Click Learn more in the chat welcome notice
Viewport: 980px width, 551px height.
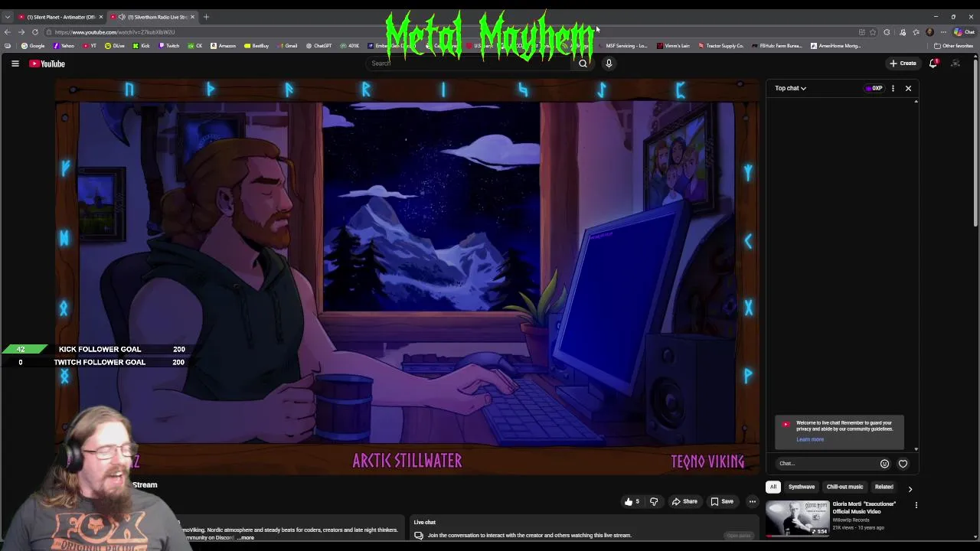[810, 439]
